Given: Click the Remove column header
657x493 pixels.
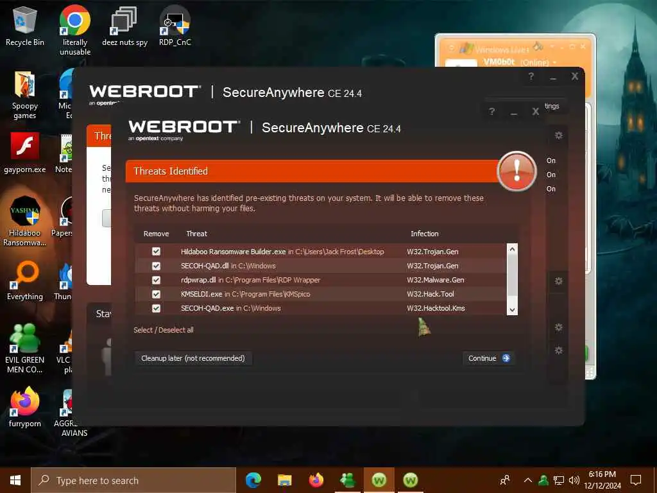Looking at the screenshot, I should 157,234.
